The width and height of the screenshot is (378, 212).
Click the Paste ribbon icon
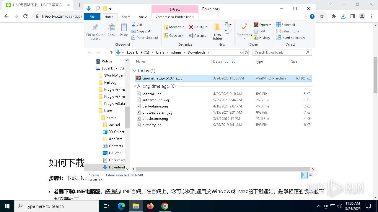124,30
